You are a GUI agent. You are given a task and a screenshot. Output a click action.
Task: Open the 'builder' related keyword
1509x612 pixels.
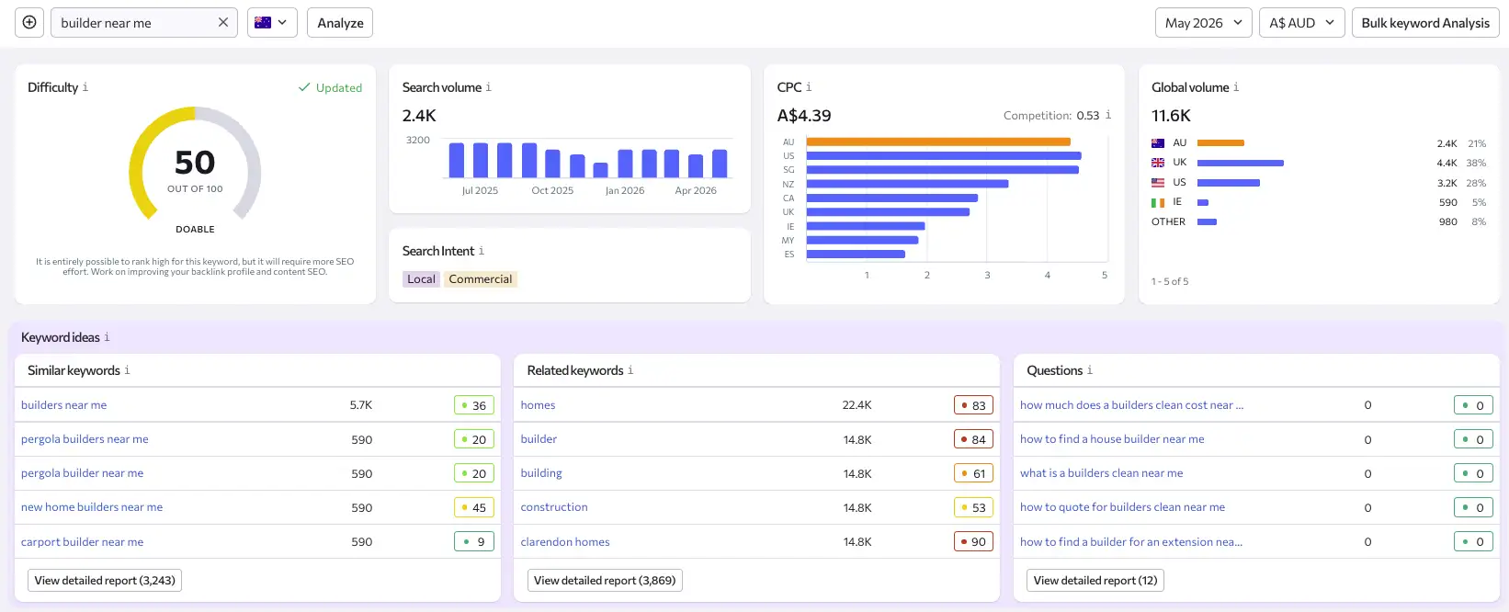[539, 439]
